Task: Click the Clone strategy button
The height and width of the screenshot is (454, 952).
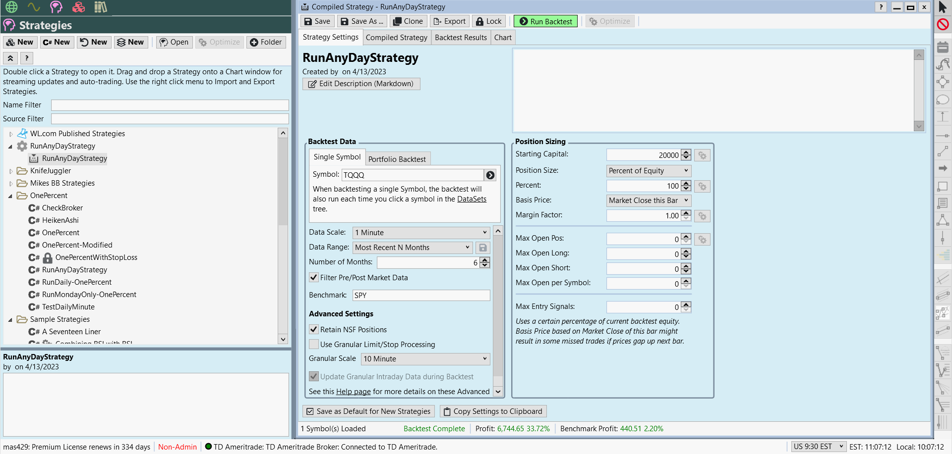Action: [x=408, y=21]
